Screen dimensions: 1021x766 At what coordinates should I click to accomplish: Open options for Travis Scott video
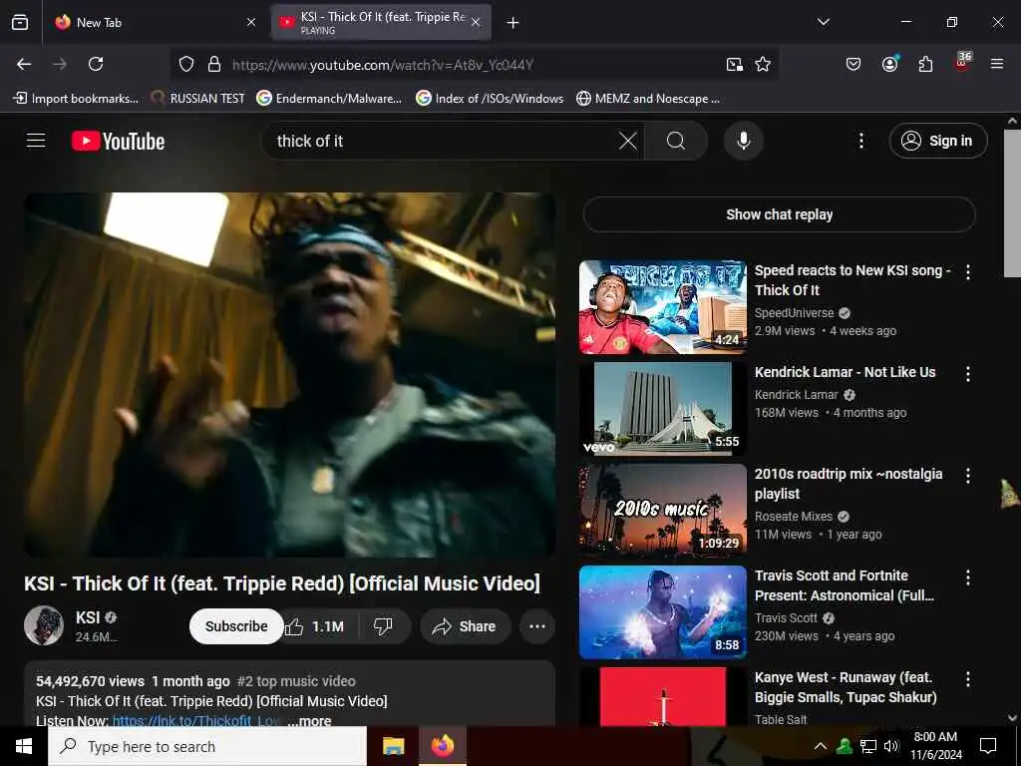[x=968, y=577]
